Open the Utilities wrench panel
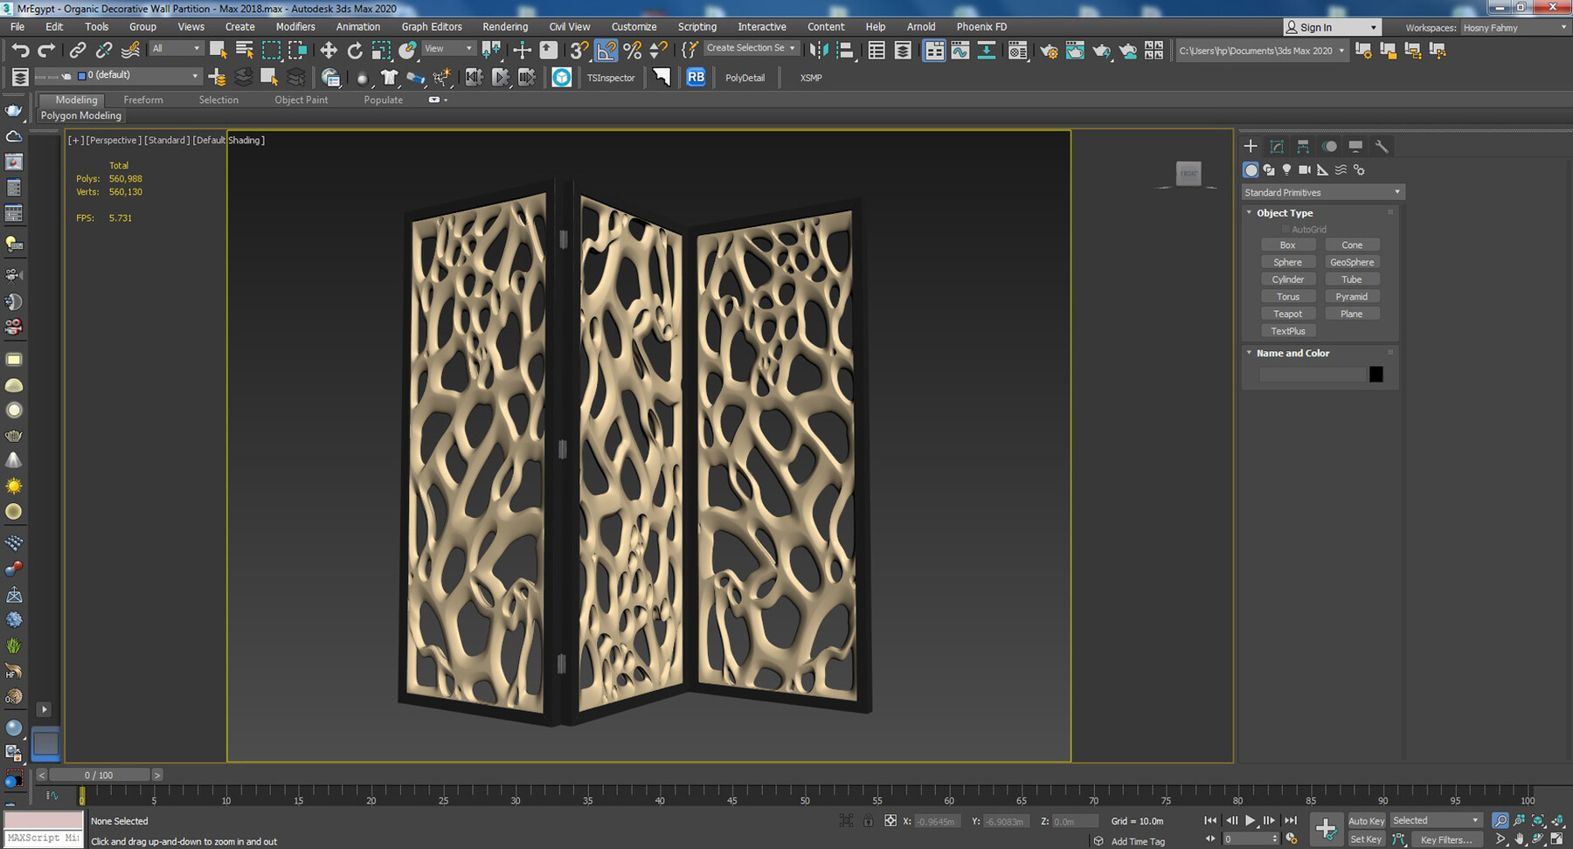 [1382, 146]
